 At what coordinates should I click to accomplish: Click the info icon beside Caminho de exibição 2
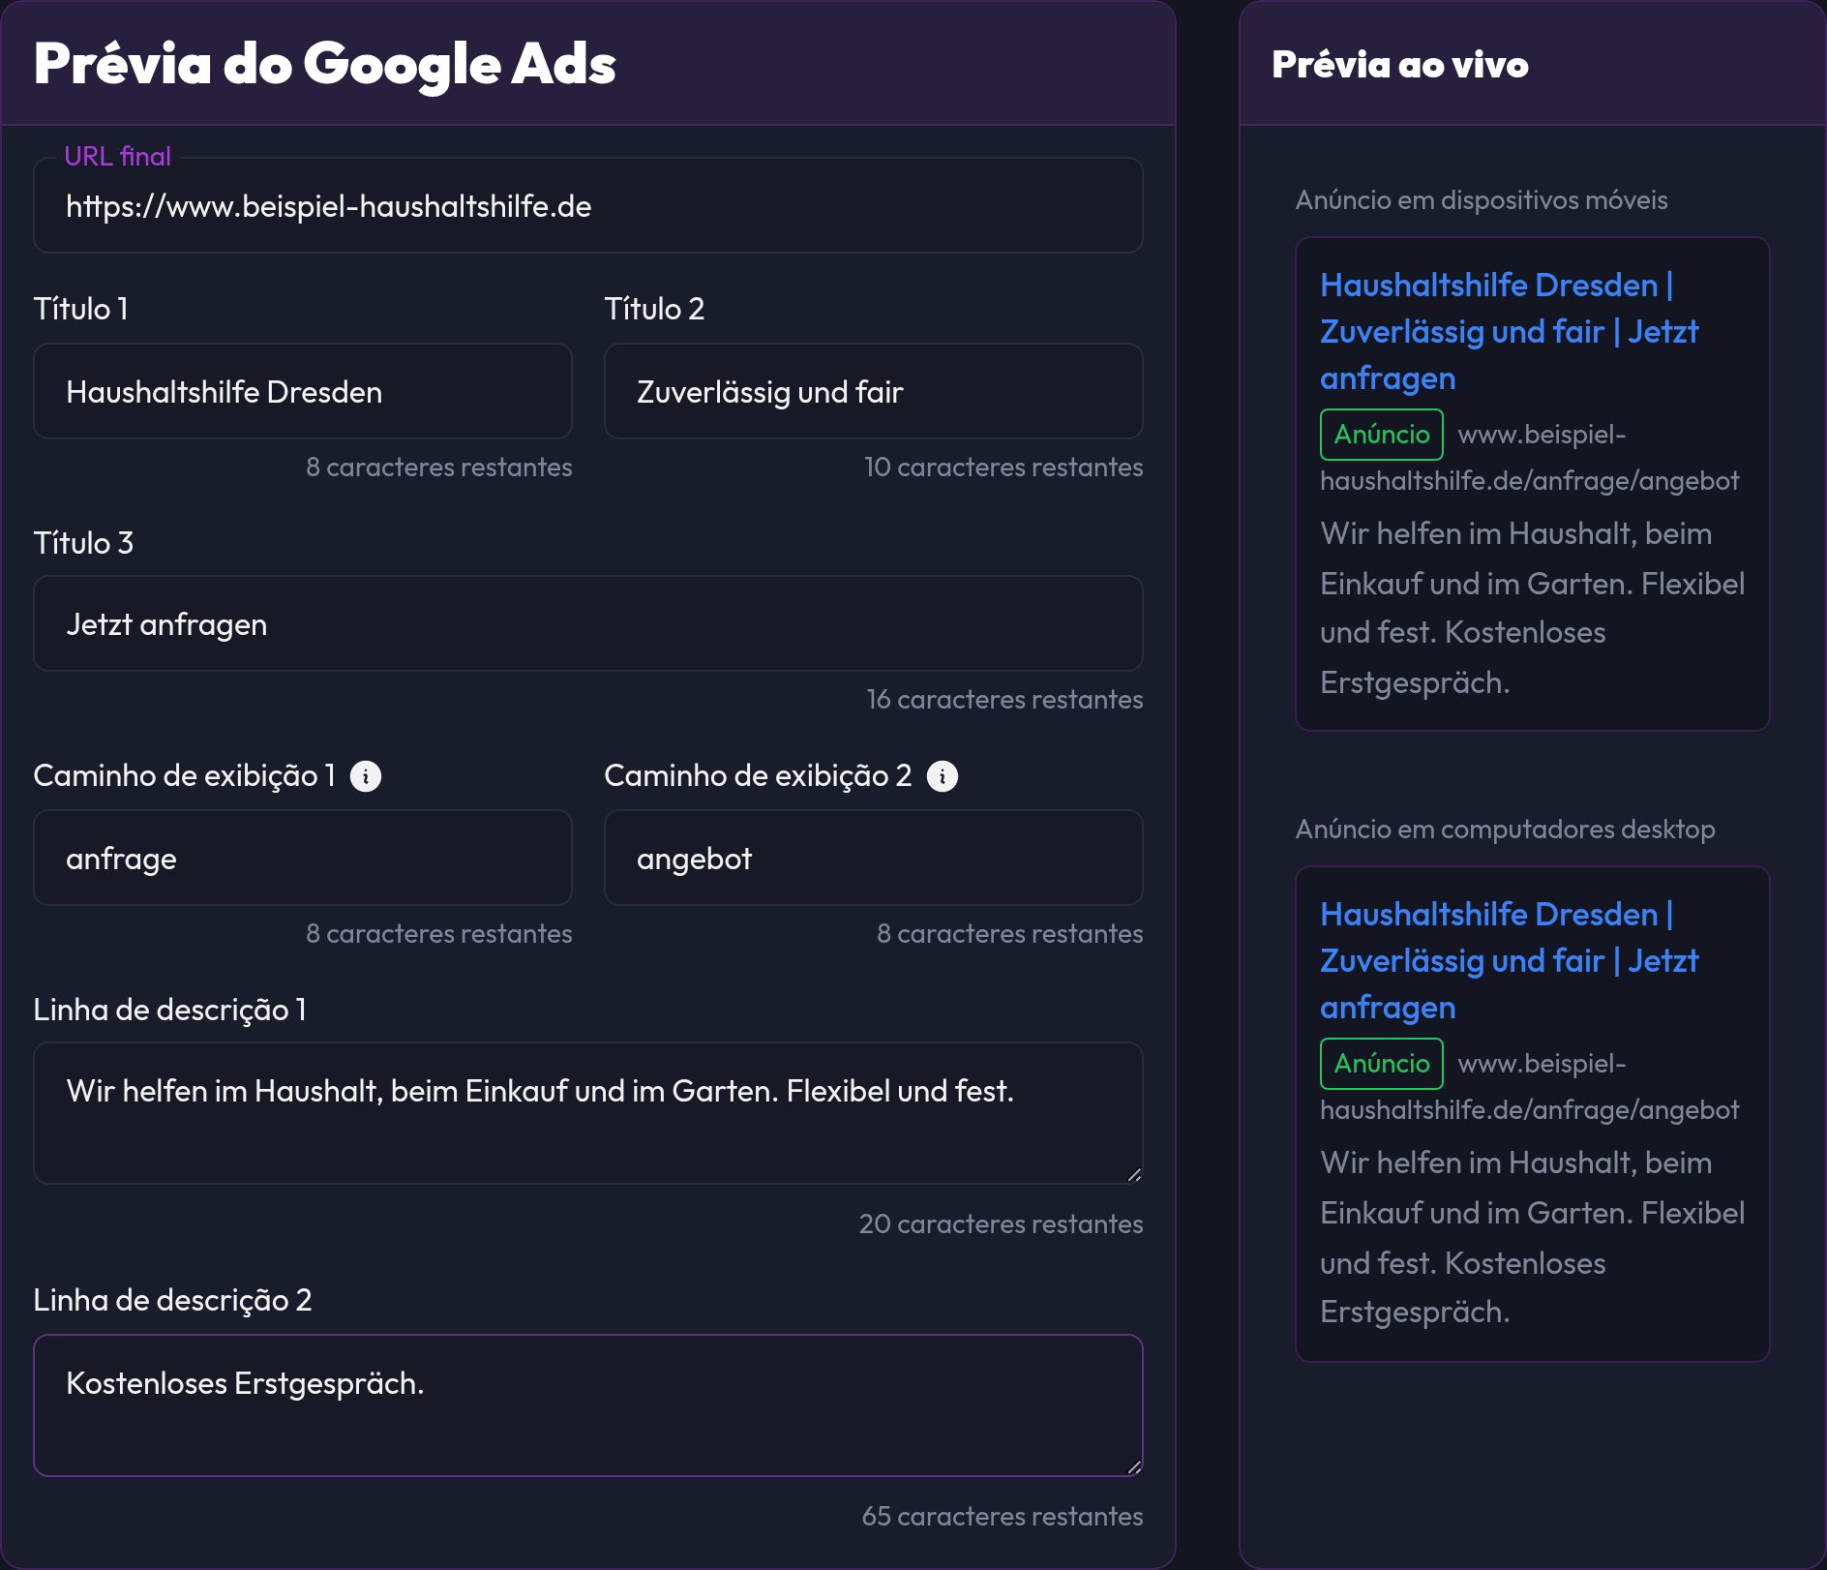coord(943,776)
